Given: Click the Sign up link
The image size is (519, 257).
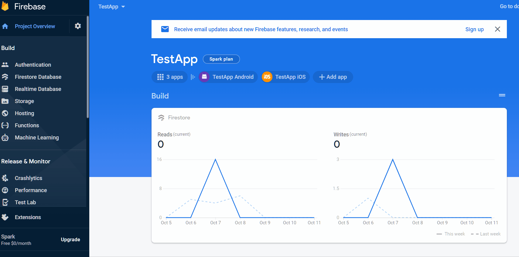Looking at the screenshot, I should point(474,29).
